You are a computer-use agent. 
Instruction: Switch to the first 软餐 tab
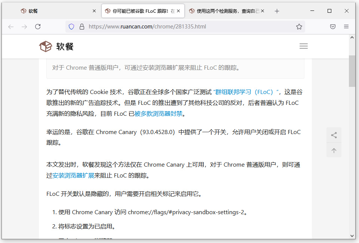pos(56,11)
